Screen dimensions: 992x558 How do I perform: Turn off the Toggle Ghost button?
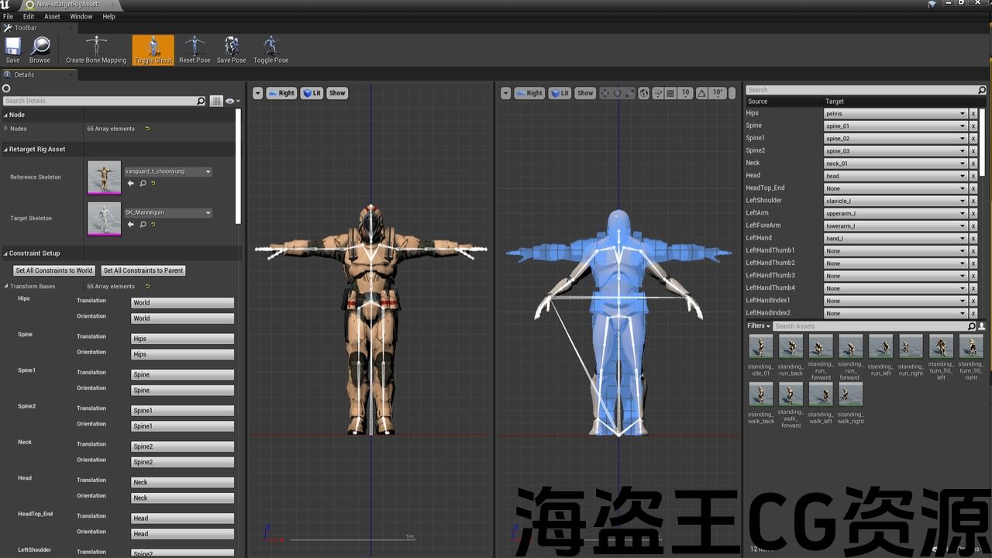(153, 49)
